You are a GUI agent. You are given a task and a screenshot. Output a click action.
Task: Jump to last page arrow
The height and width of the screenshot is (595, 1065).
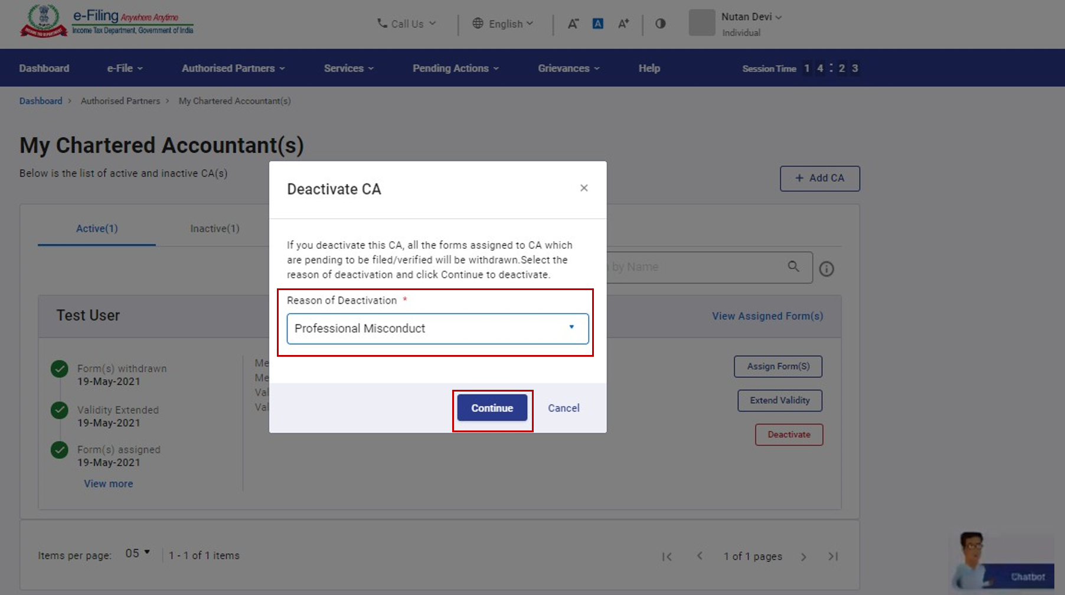tap(833, 557)
